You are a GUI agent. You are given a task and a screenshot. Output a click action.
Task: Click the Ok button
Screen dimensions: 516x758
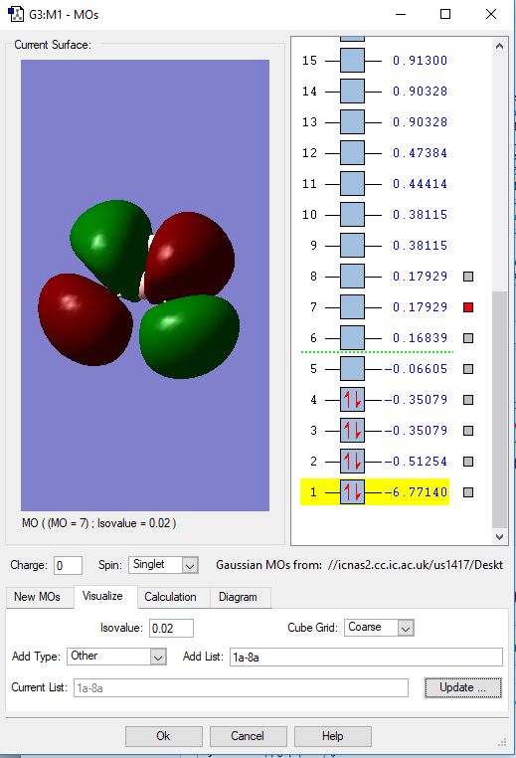point(163,736)
